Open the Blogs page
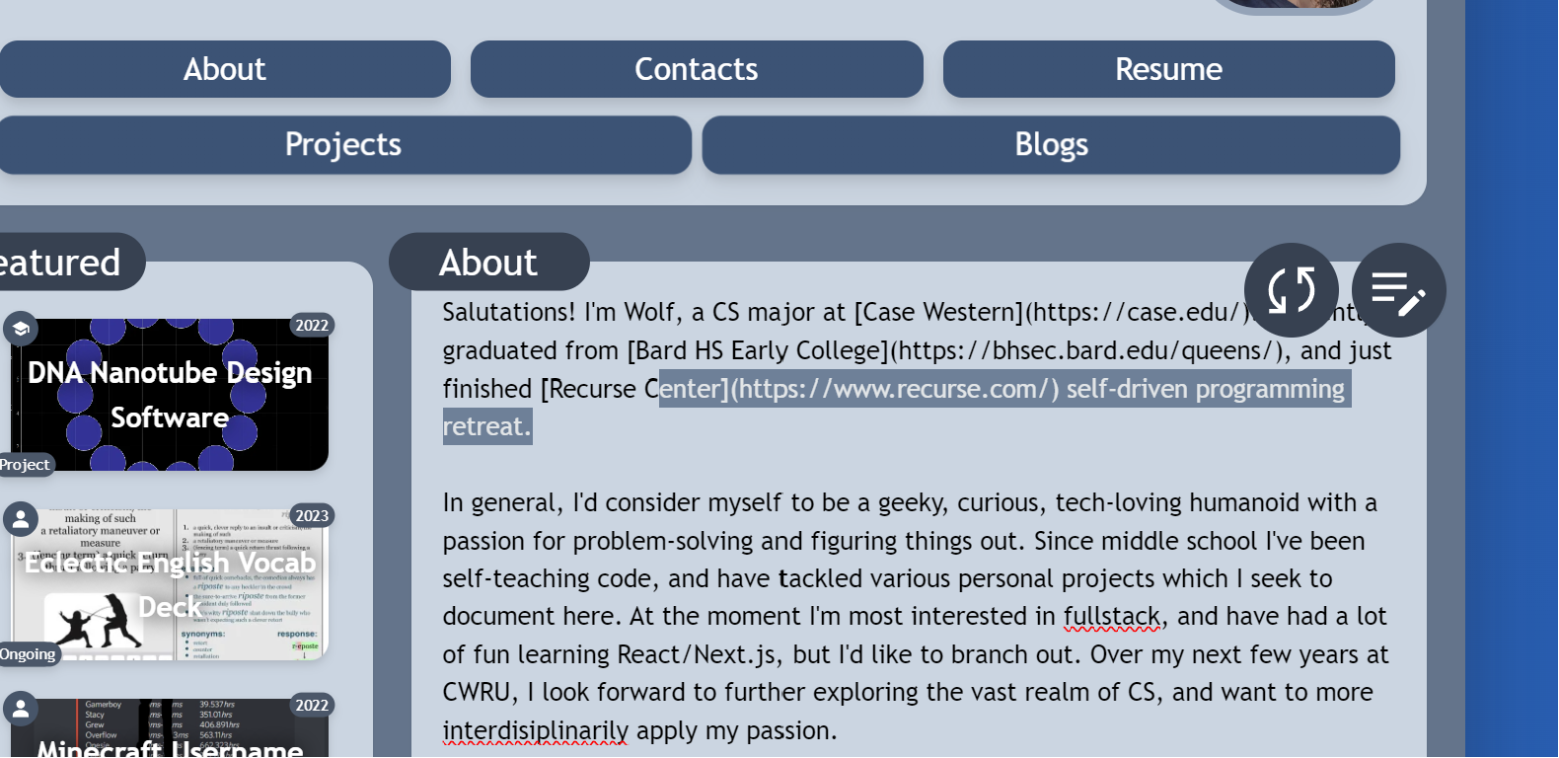Viewport: 1559px width, 758px height. pos(1051,145)
